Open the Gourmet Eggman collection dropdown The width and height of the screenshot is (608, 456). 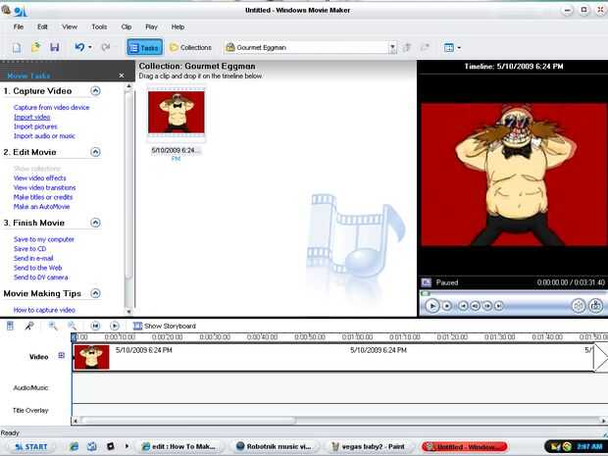pos(392,47)
